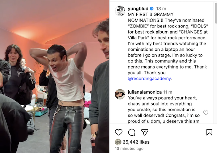Click the '13 m' time next to yungblud
Screen dimensions: 217x153
(161, 9)
